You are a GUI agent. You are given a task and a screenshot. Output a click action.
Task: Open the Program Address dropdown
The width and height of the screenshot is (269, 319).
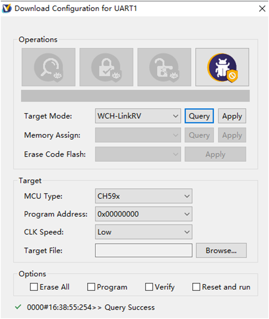(144, 214)
